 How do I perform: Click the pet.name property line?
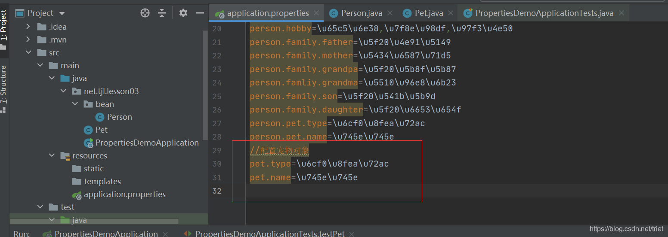303,177
